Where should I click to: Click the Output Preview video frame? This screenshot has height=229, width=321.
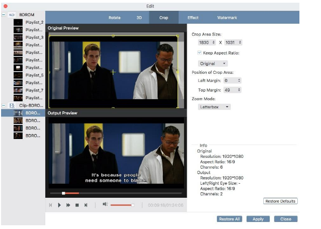pos(116,153)
